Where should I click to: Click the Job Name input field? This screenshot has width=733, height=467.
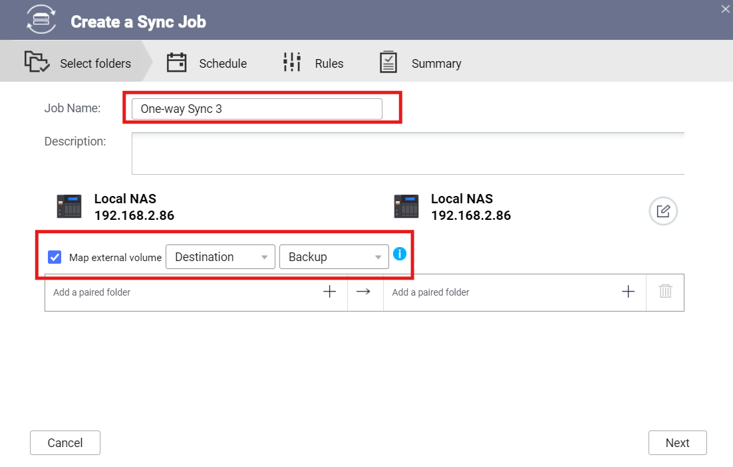(257, 109)
